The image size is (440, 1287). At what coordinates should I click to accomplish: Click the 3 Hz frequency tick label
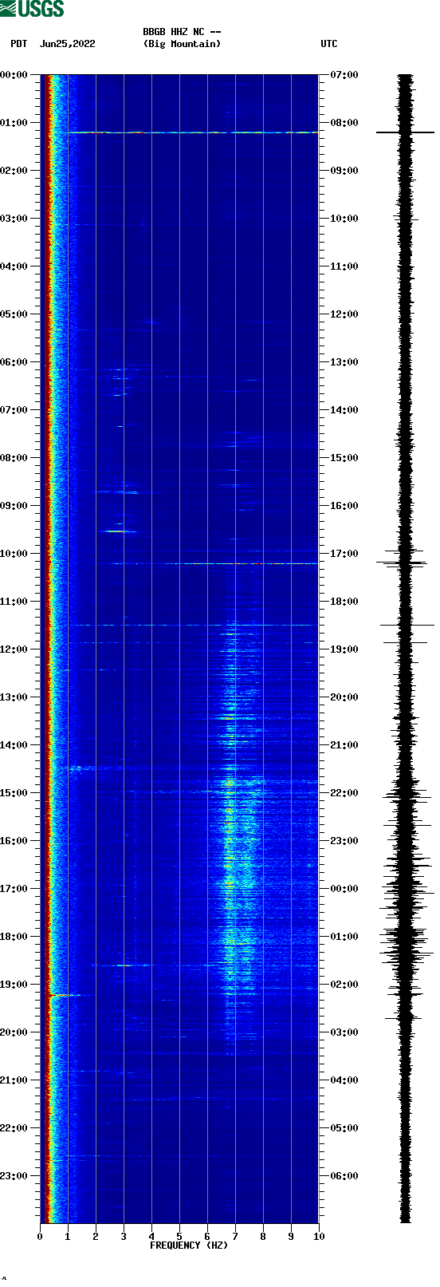124,1237
